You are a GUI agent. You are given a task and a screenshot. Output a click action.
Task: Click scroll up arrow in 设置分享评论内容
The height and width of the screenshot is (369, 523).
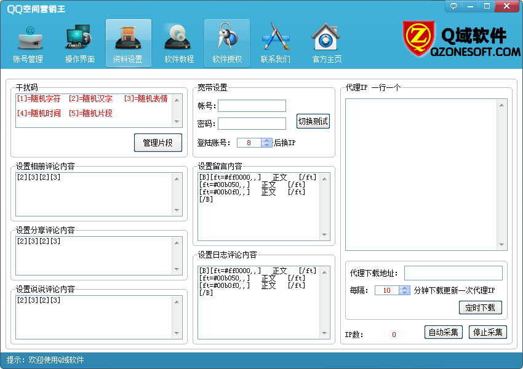[177, 243]
